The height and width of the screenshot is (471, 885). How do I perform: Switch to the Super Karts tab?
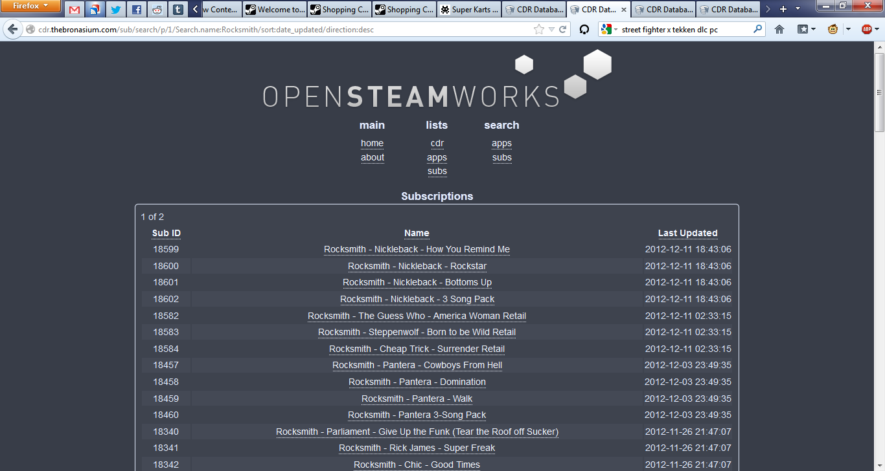pyautogui.click(x=468, y=10)
